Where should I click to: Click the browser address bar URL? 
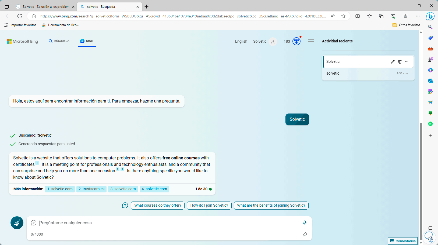tap(183, 16)
